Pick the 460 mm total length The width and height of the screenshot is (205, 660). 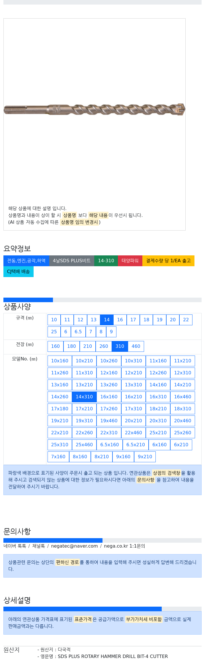point(136,346)
